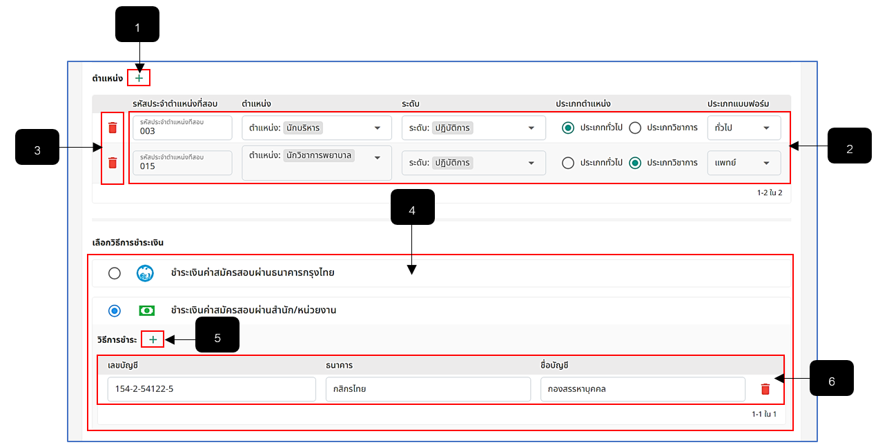The height and width of the screenshot is (447, 878).
Task: Select ประเภทวิชาการ radio in the 003 row
Action: click(635, 128)
